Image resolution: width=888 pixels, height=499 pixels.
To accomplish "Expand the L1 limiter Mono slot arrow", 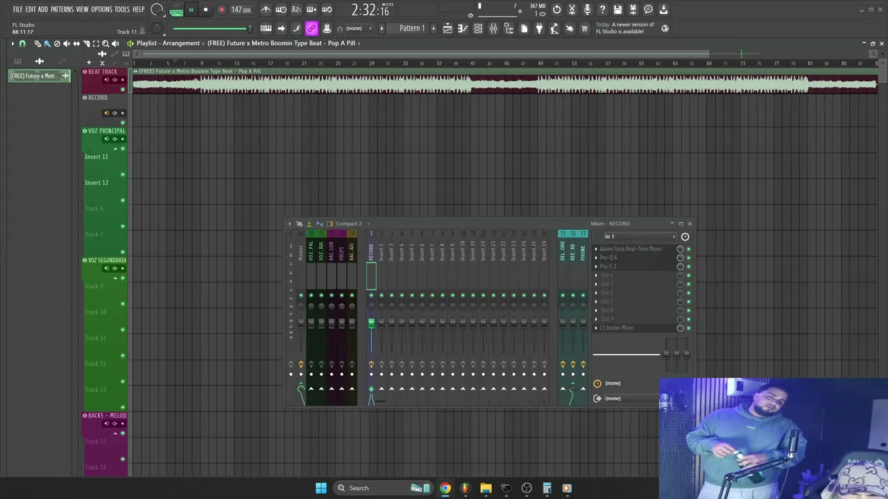I will [596, 328].
